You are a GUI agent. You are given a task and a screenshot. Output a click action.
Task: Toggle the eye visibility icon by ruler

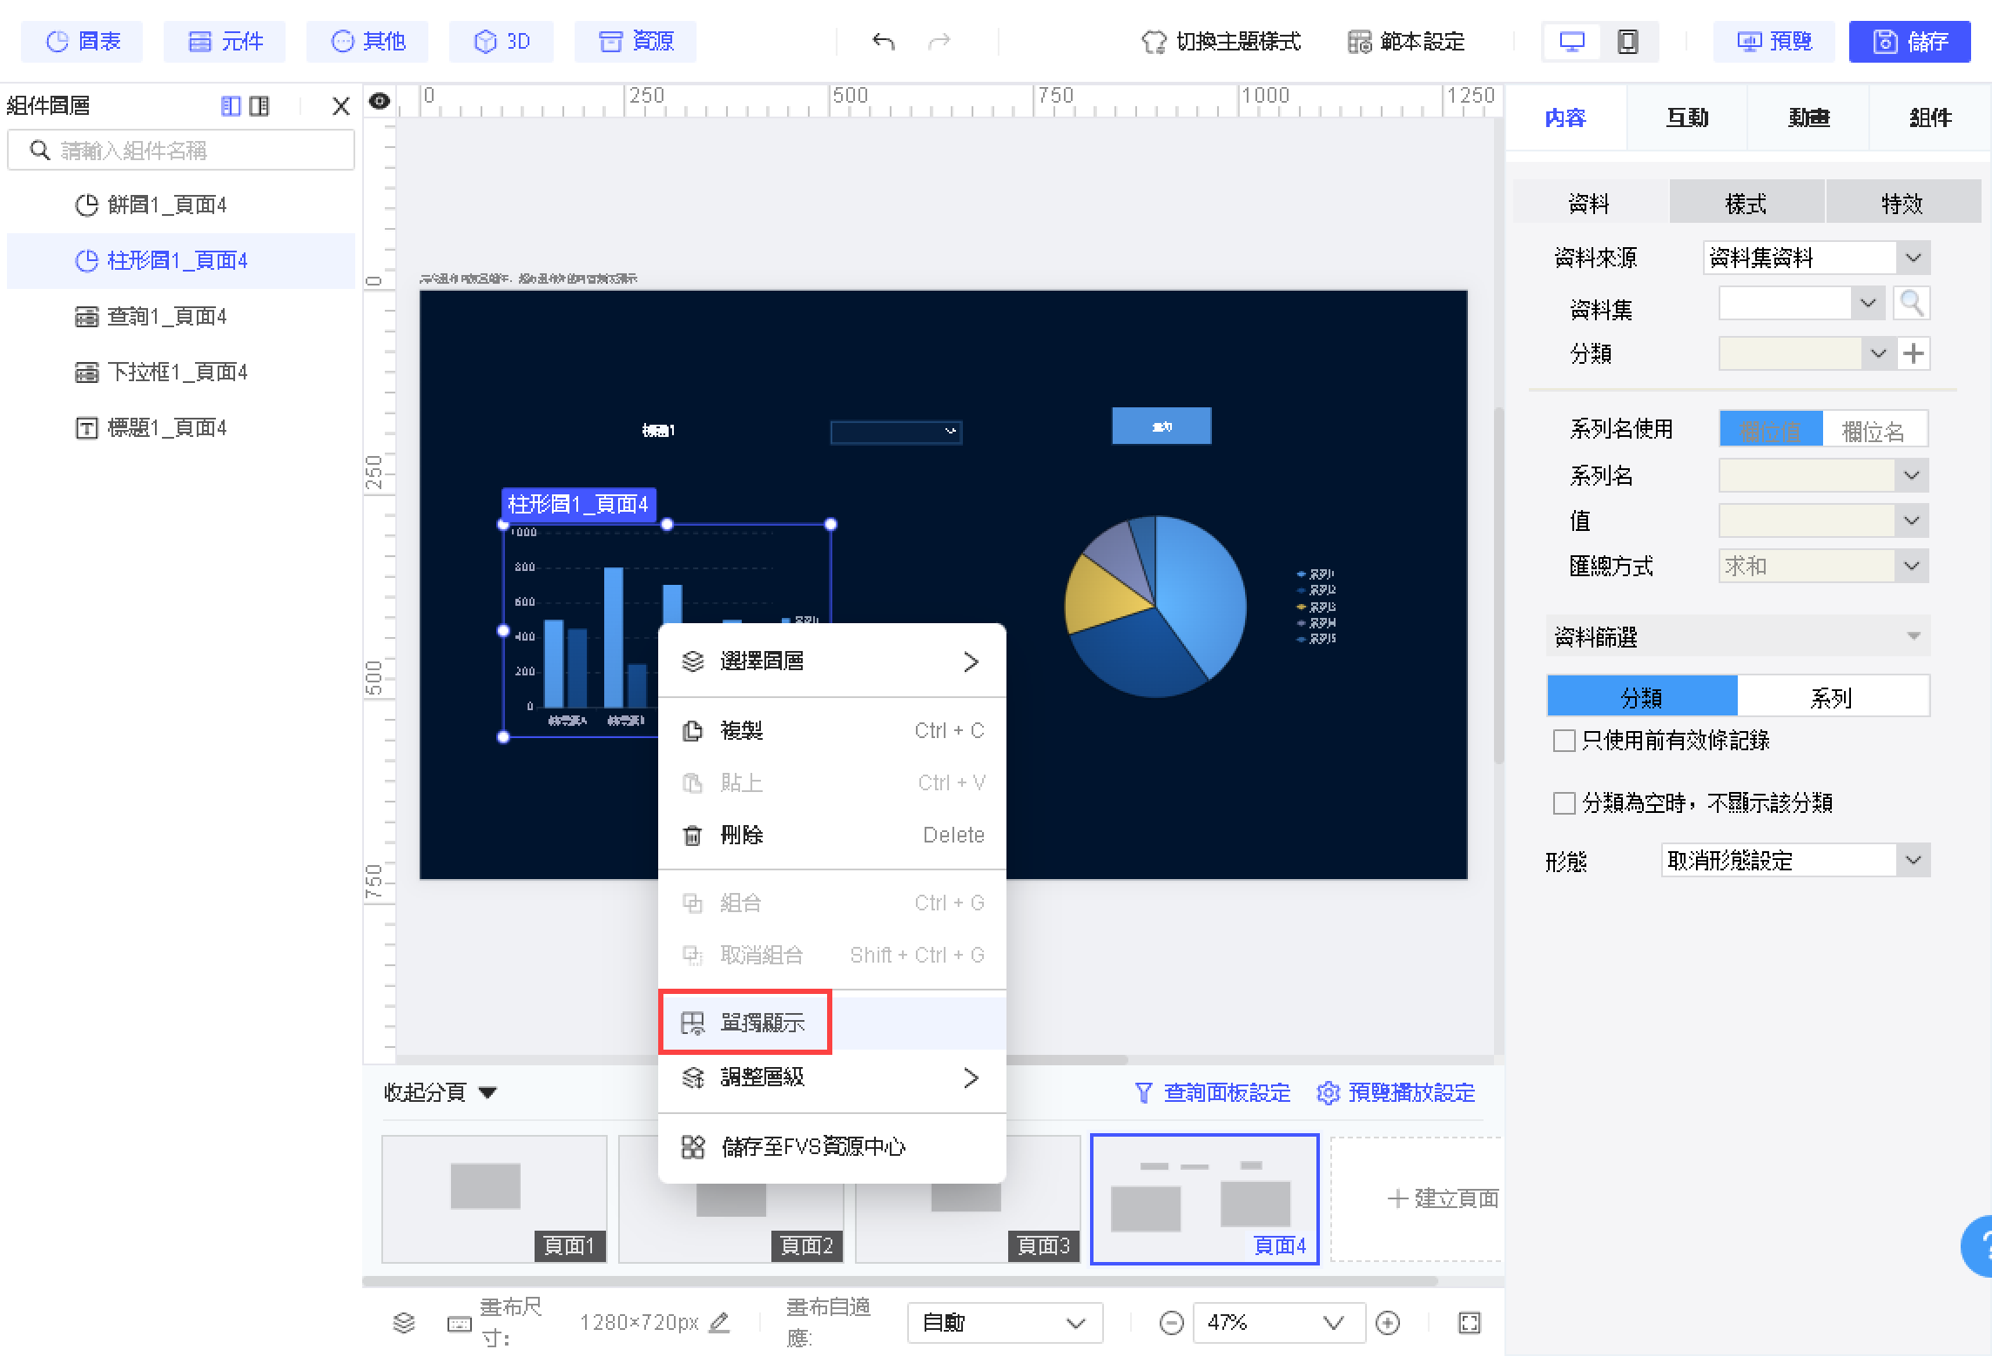pyautogui.click(x=380, y=102)
